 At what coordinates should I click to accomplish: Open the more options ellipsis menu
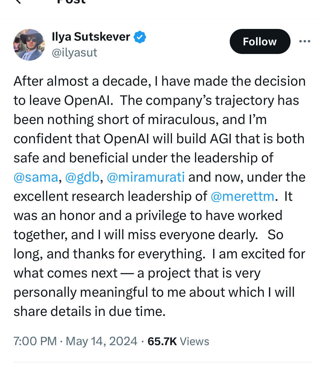305,41
